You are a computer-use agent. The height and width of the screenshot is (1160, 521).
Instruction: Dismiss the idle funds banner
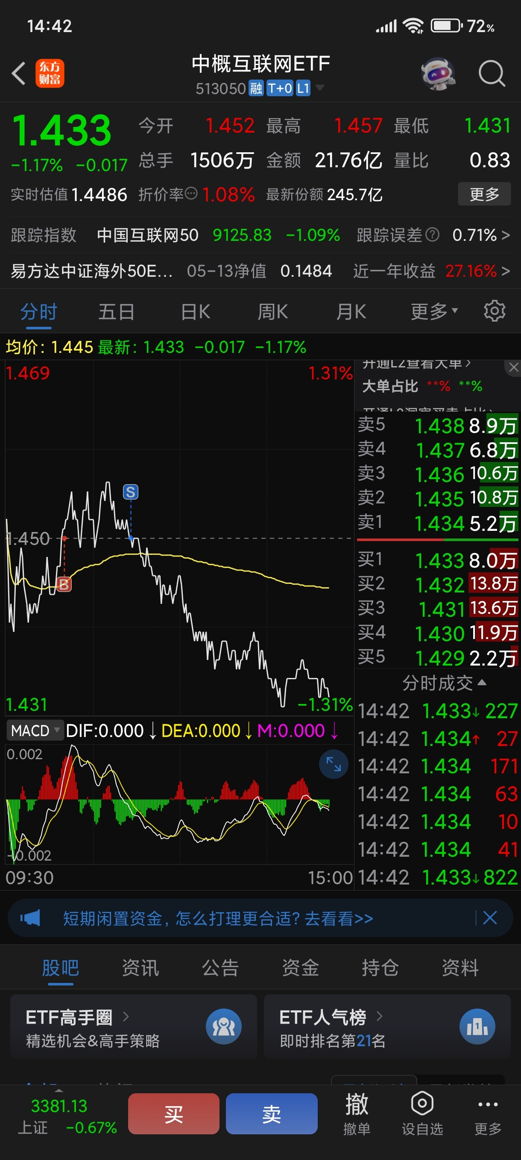[x=489, y=917]
